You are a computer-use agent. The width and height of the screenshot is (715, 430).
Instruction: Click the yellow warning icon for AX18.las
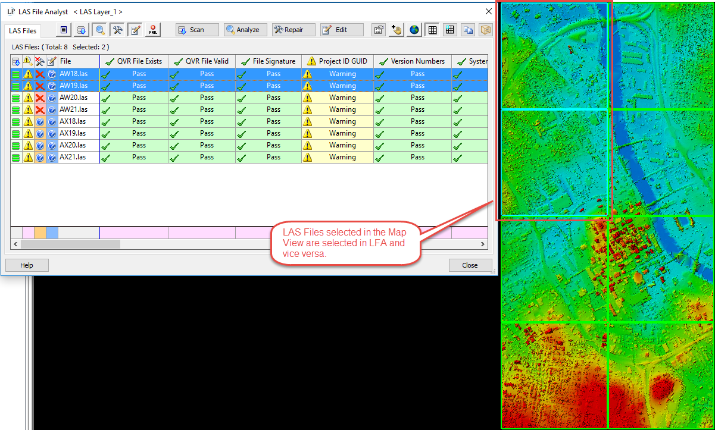pos(28,121)
